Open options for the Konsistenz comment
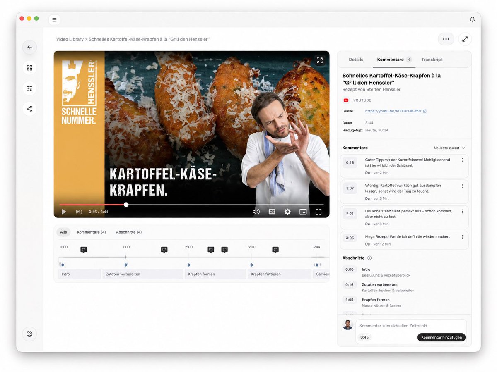The image size is (497, 372). [x=463, y=211]
